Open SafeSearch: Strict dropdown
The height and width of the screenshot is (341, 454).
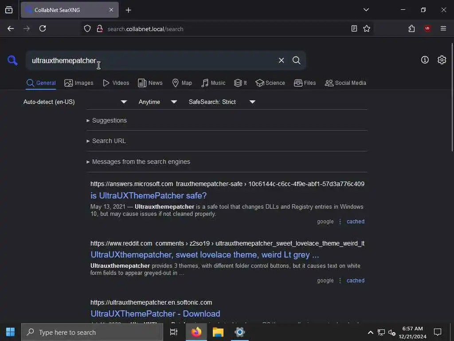[222, 102]
